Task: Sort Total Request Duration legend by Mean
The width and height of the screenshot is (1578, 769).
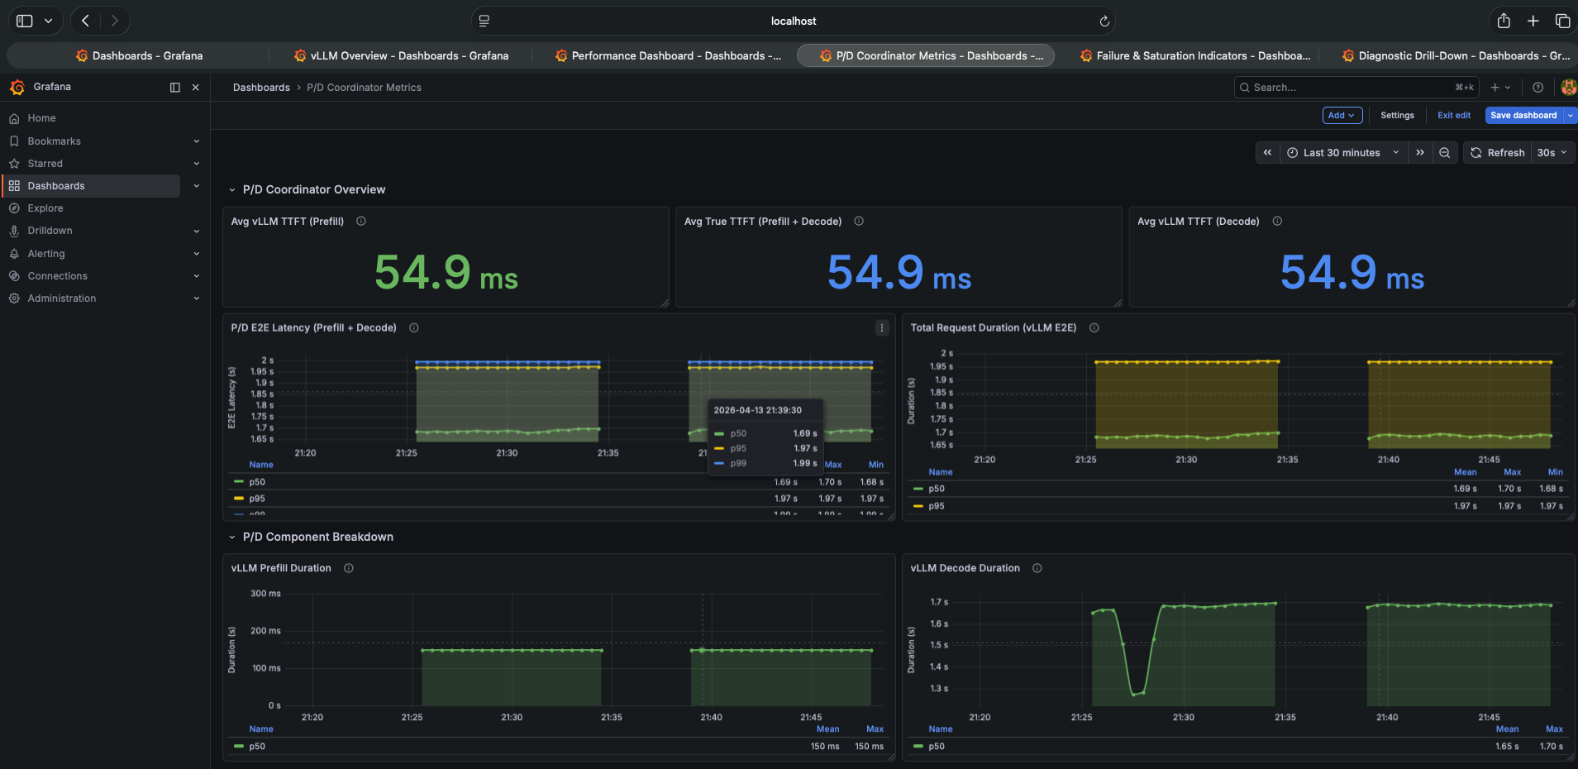Action: tap(1465, 472)
